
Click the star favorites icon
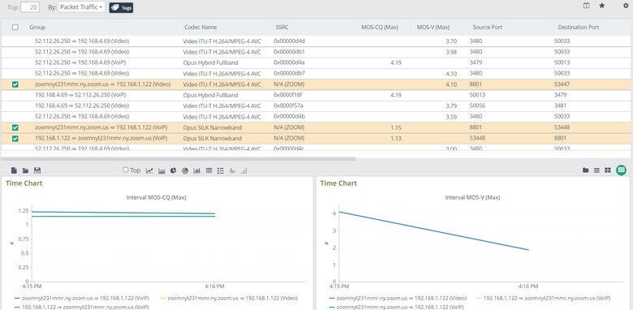tap(602, 6)
